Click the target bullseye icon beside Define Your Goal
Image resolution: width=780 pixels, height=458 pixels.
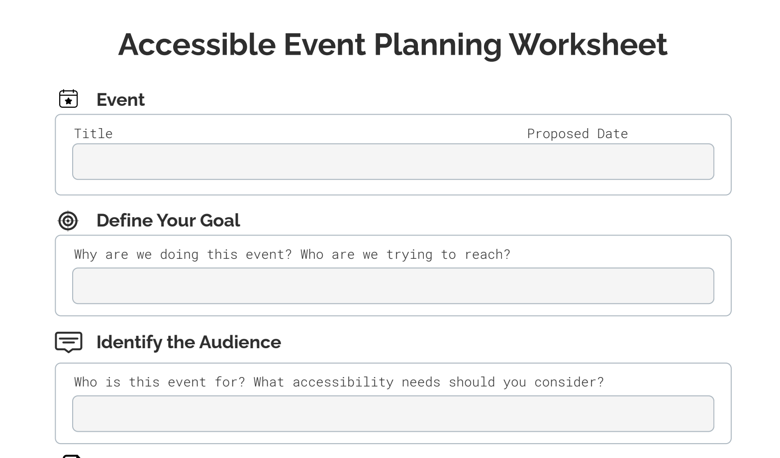(68, 221)
